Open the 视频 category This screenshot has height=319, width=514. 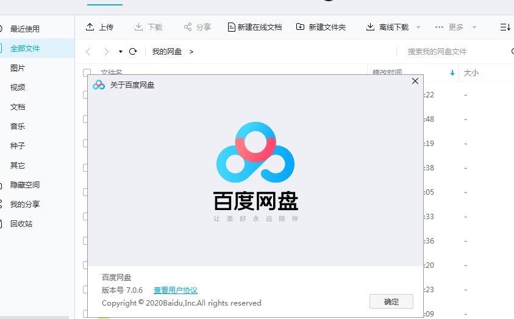[x=18, y=87]
